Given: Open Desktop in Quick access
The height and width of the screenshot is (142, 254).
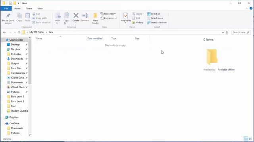Looking at the screenshot, I should [x=15, y=45].
